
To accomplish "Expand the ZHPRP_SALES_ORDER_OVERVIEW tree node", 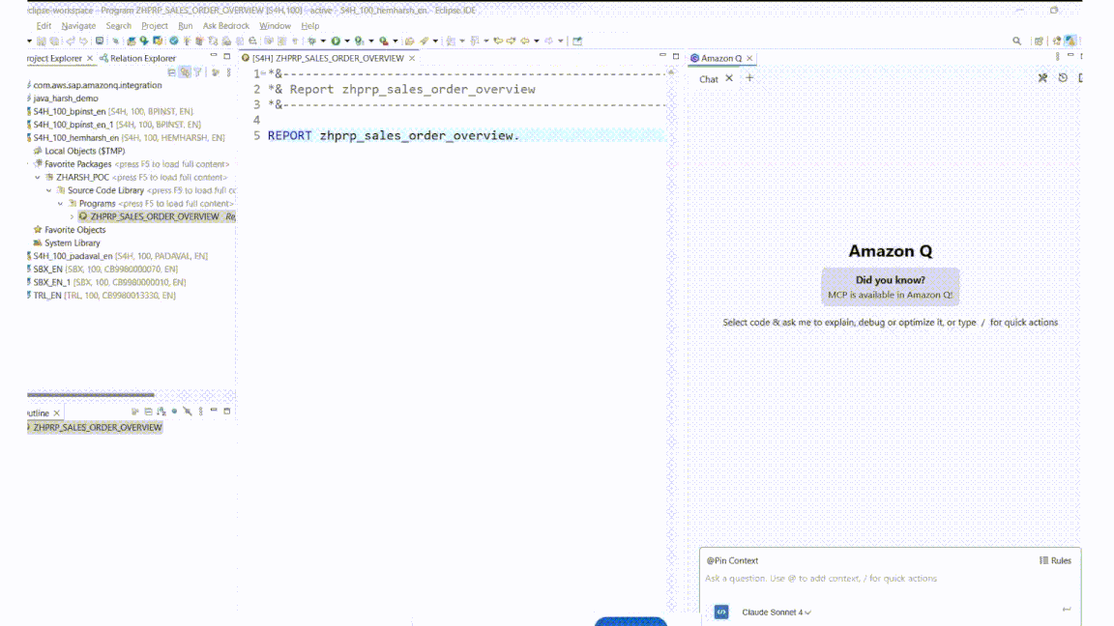I will point(72,217).
